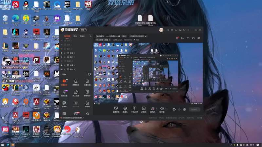Open the phone-as-camera help link at bottom
Screen dimensions: 262x147
[72, 118]
